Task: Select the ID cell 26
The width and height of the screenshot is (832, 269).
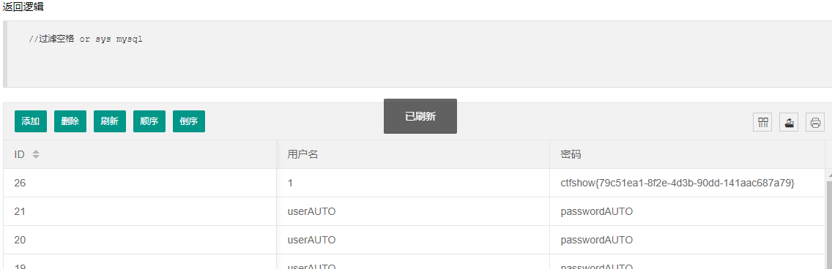Action: 140,183
